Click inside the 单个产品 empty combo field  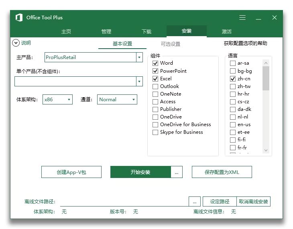[75, 82]
